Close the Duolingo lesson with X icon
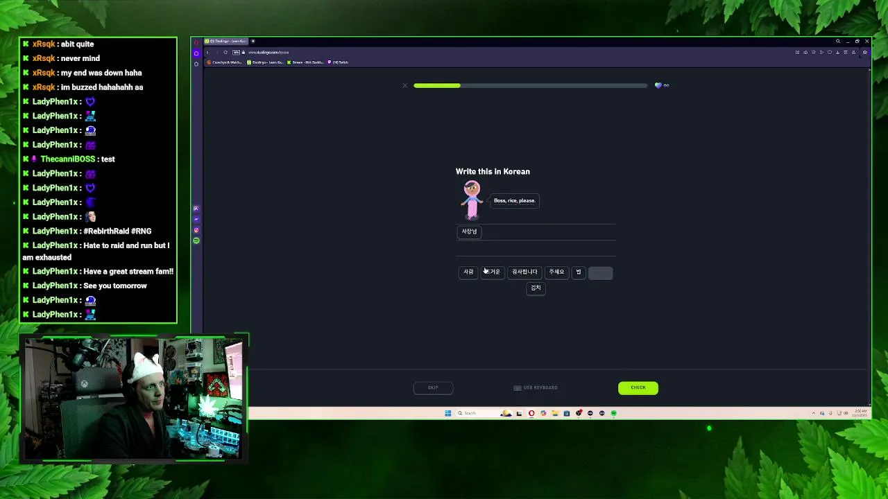 [x=405, y=85]
